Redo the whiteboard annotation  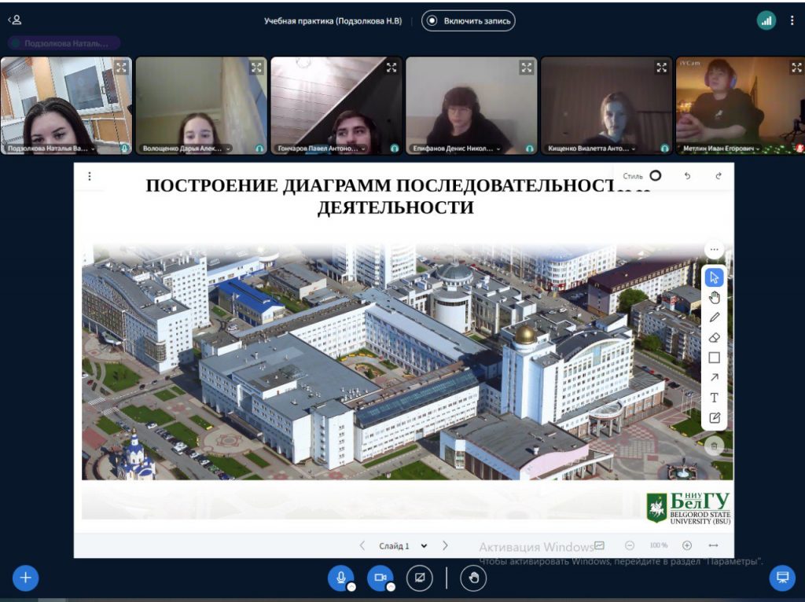pos(719,176)
